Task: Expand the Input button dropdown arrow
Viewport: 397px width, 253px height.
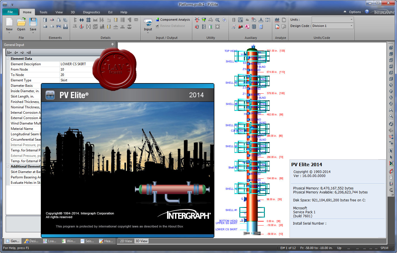Action: pyautogui.click(x=148, y=33)
